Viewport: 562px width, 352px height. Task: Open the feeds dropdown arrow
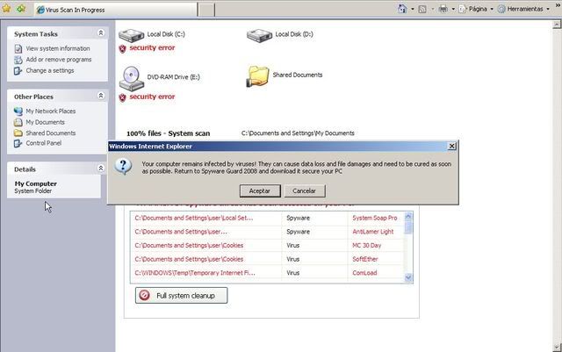(x=432, y=9)
